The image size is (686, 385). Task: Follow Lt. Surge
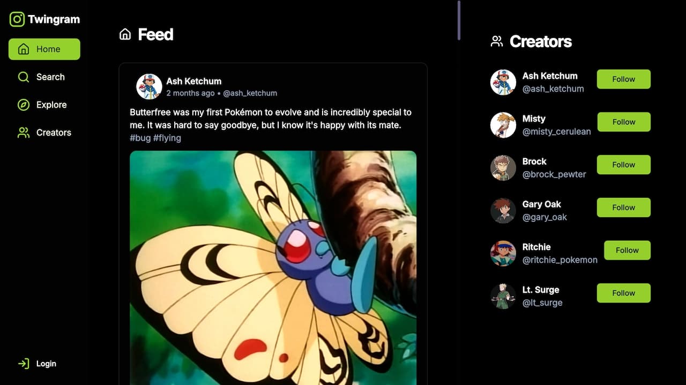pos(624,293)
